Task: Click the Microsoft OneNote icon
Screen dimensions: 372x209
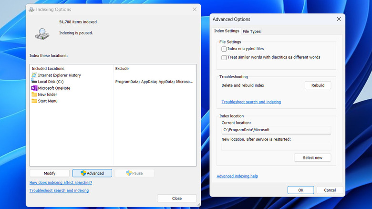Action: (34, 88)
